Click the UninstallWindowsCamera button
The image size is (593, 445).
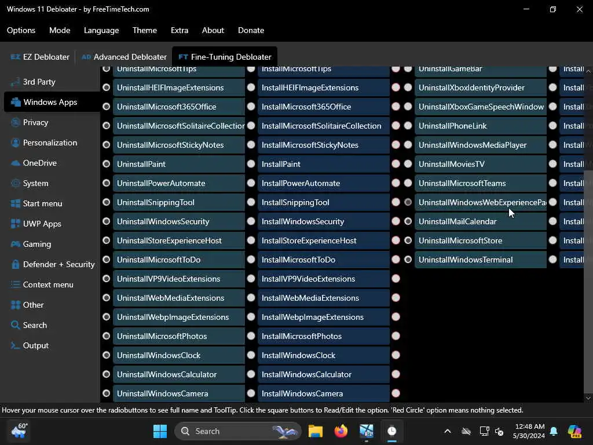point(179,393)
